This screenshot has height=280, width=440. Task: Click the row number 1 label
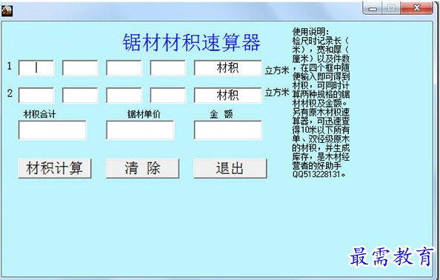click(10, 66)
